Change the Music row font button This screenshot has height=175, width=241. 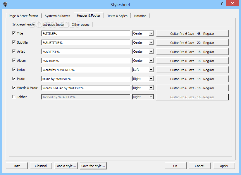coord(192,79)
